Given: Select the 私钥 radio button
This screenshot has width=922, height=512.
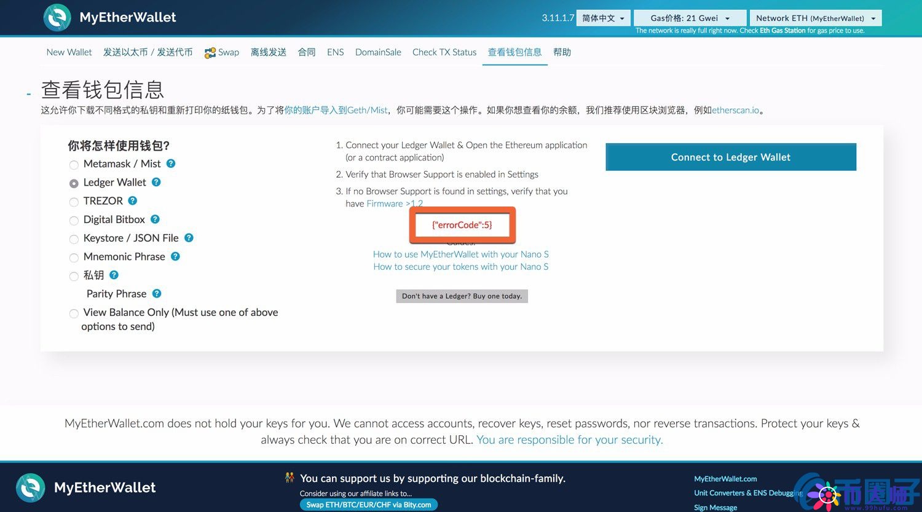Looking at the screenshot, I should (x=74, y=276).
